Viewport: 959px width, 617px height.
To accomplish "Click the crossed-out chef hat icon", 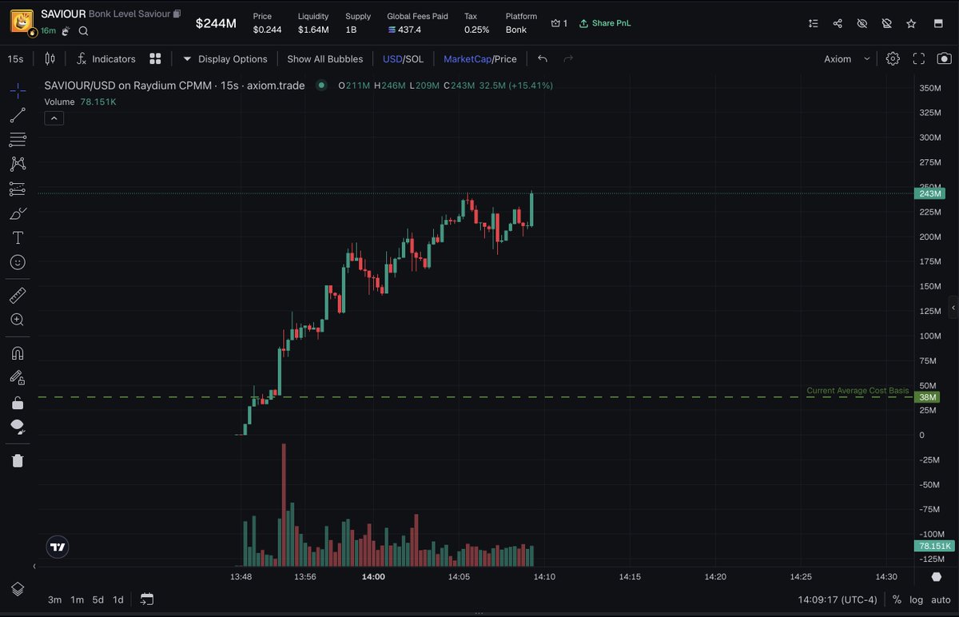I will pos(886,24).
